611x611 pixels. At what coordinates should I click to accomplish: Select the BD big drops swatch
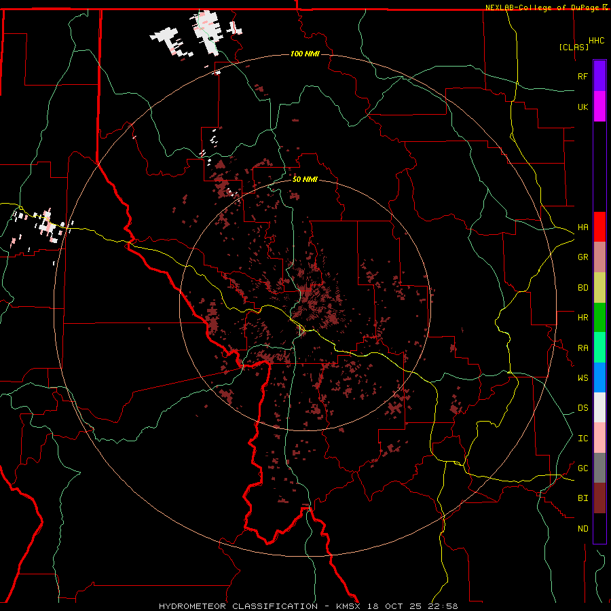(x=599, y=288)
